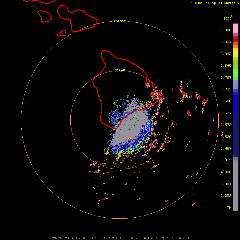
Task: Click the 100 NMI range ring label
Action: click(120, 21)
